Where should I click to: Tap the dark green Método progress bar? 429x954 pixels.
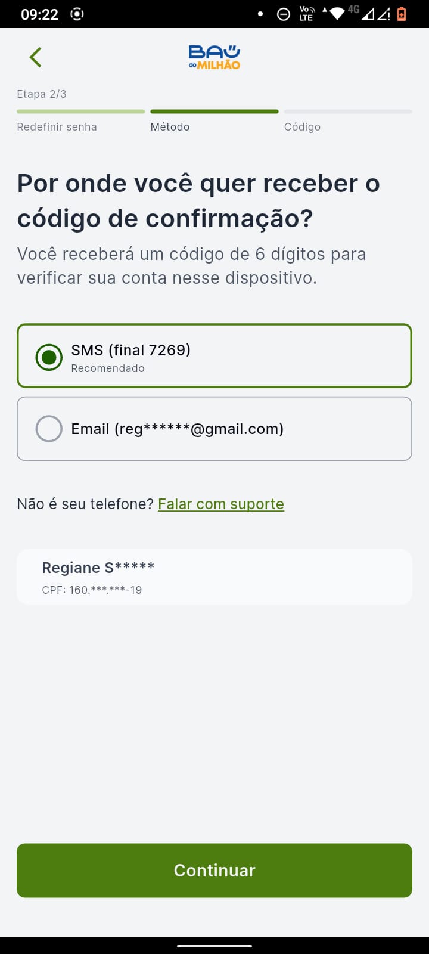tap(214, 111)
